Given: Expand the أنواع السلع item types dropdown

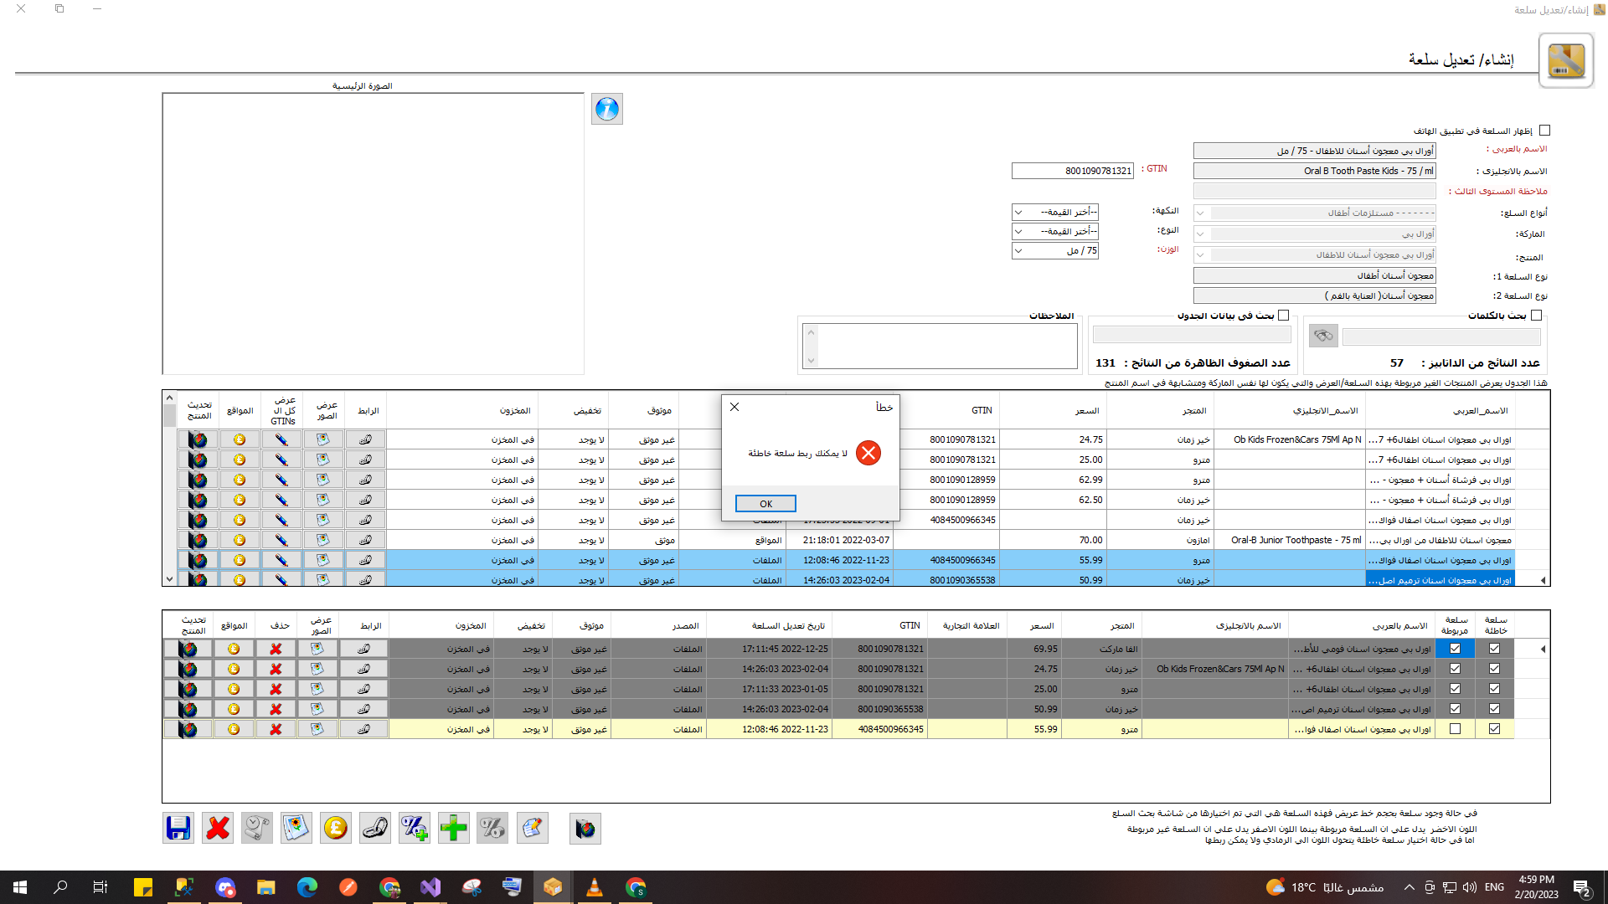Looking at the screenshot, I should pyautogui.click(x=1200, y=213).
